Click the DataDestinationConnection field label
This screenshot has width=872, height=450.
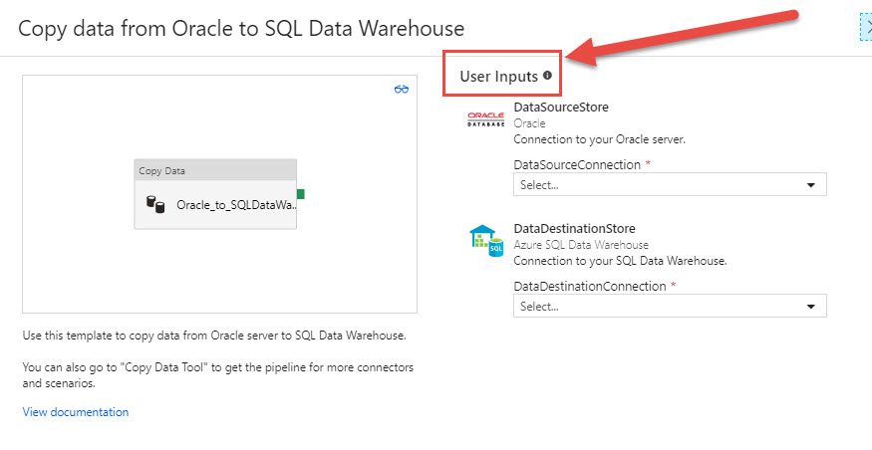pyautogui.click(x=590, y=287)
